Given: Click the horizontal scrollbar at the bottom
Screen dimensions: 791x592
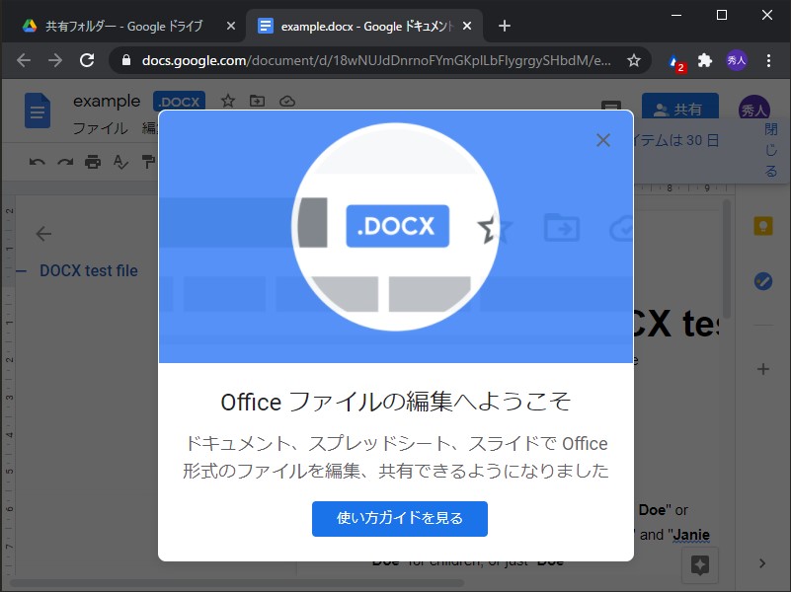Looking at the screenshot, I should coord(236,583).
